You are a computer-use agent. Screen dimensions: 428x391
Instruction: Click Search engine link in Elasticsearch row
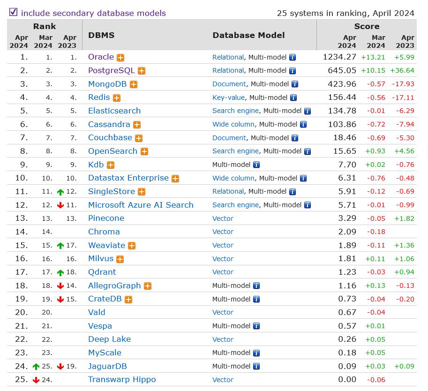235,111
